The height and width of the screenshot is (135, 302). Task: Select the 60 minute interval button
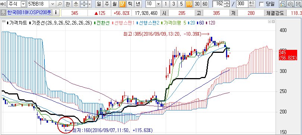pyautogui.click(x=205, y=4)
